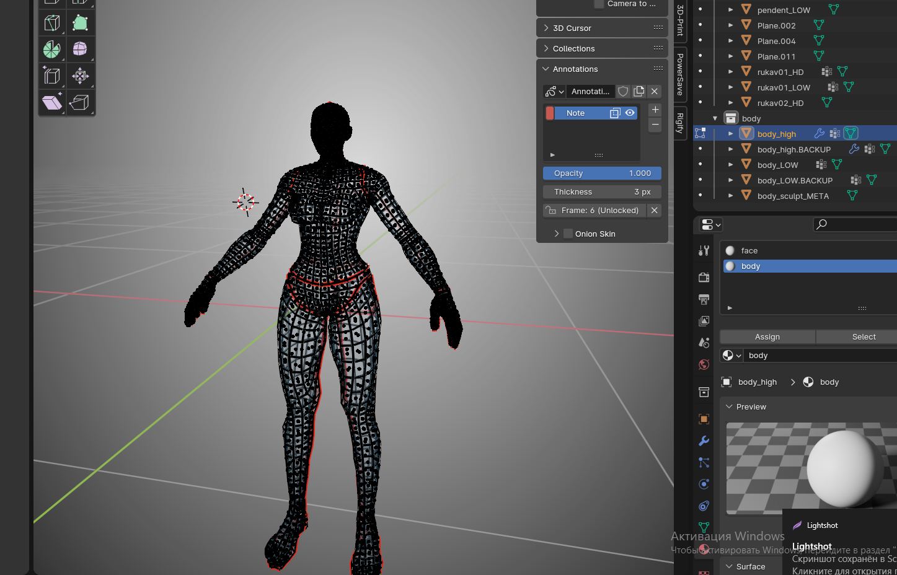Open the Modifiers properties tab
897x575 pixels.
(704, 441)
